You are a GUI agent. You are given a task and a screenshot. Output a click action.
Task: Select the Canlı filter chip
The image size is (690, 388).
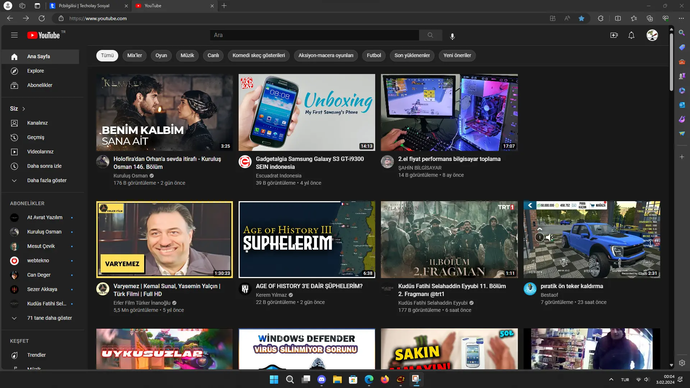213,55
